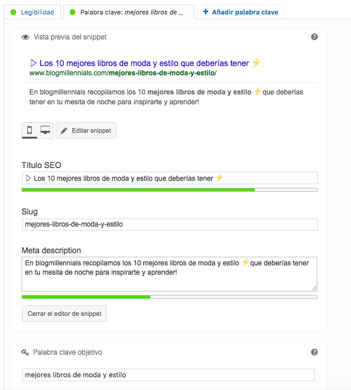Select the Palabra clave: mejores libros tab
Viewport: 351px width, 390px height.
click(131, 12)
